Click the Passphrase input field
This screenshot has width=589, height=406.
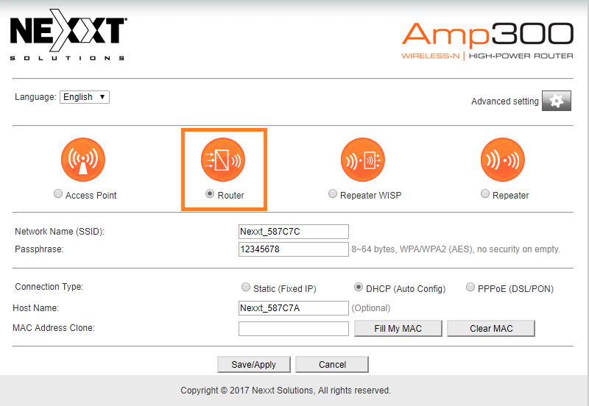(293, 249)
